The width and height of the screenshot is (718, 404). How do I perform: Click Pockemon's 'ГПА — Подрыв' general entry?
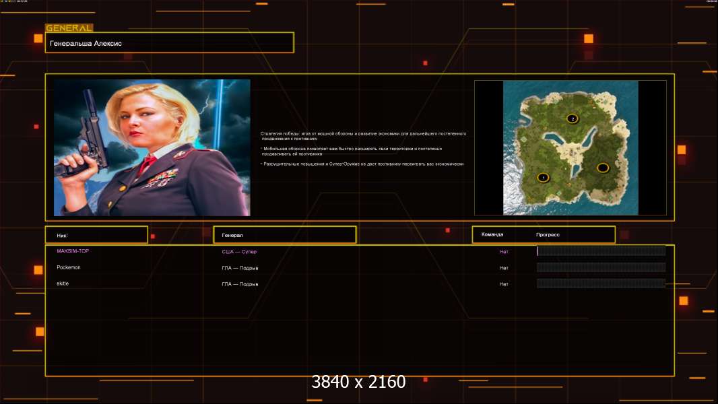(240, 268)
